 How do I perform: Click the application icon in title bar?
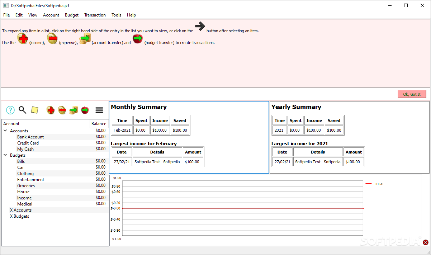pyautogui.click(x=6, y=5)
